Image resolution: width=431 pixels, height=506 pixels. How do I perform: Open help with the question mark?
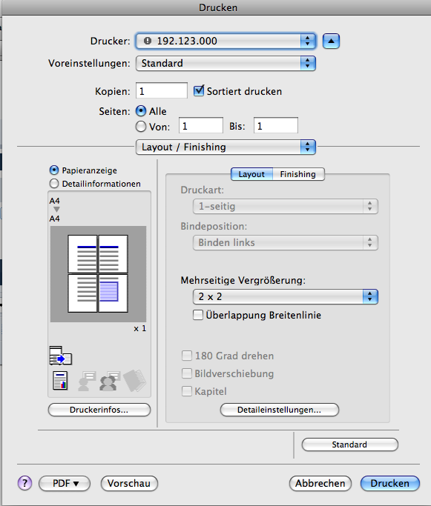point(25,483)
